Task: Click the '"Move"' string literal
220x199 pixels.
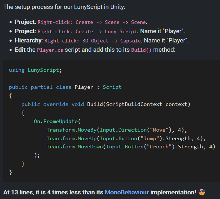Action: point(159,130)
